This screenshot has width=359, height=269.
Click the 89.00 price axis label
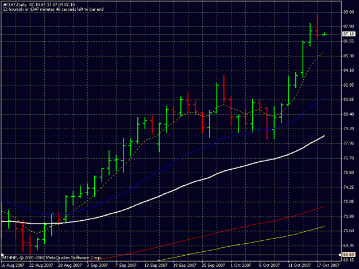[349, 12]
